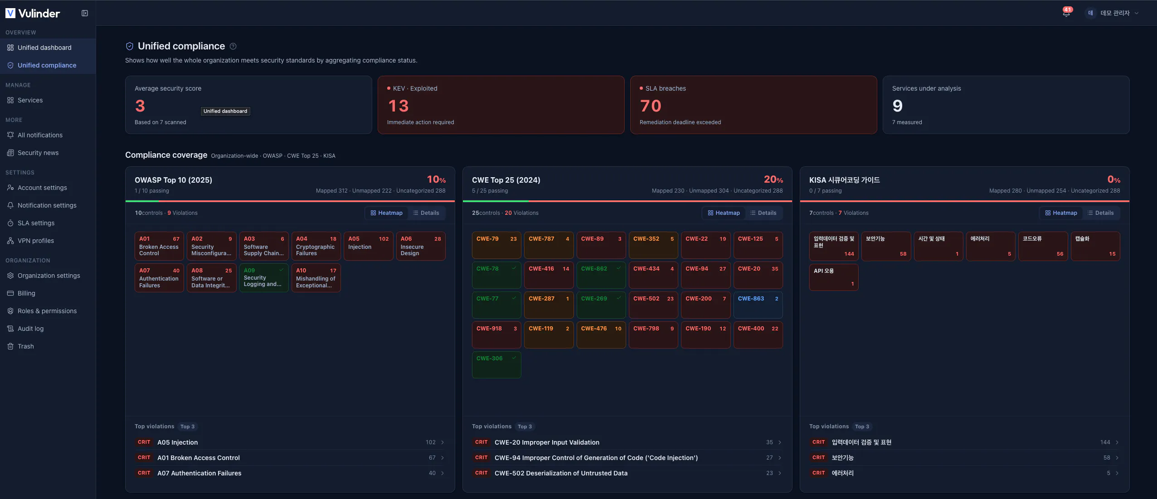Switch CWE Top 25 panel to Details
The height and width of the screenshot is (499, 1157).
pyautogui.click(x=763, y=213)
